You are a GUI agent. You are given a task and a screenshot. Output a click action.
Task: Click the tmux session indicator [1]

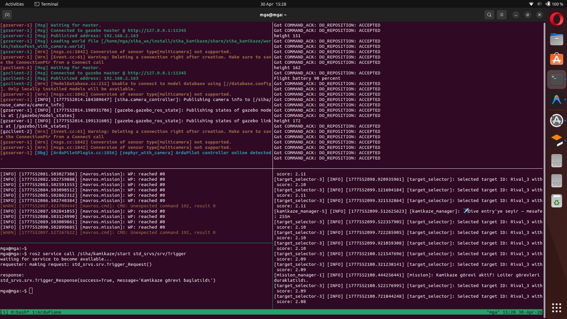(4, 312)
